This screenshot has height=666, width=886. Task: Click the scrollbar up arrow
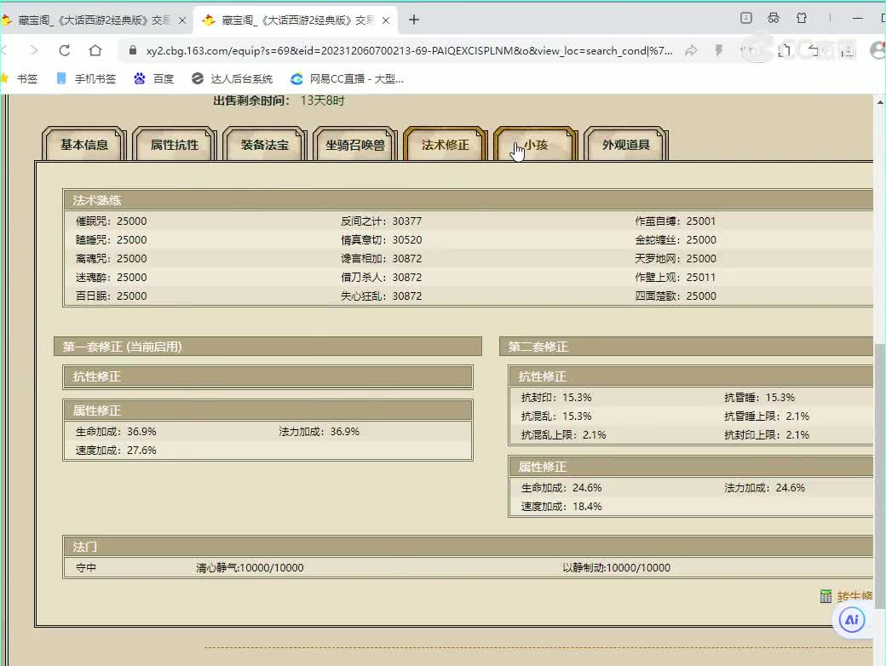(880, 102)
